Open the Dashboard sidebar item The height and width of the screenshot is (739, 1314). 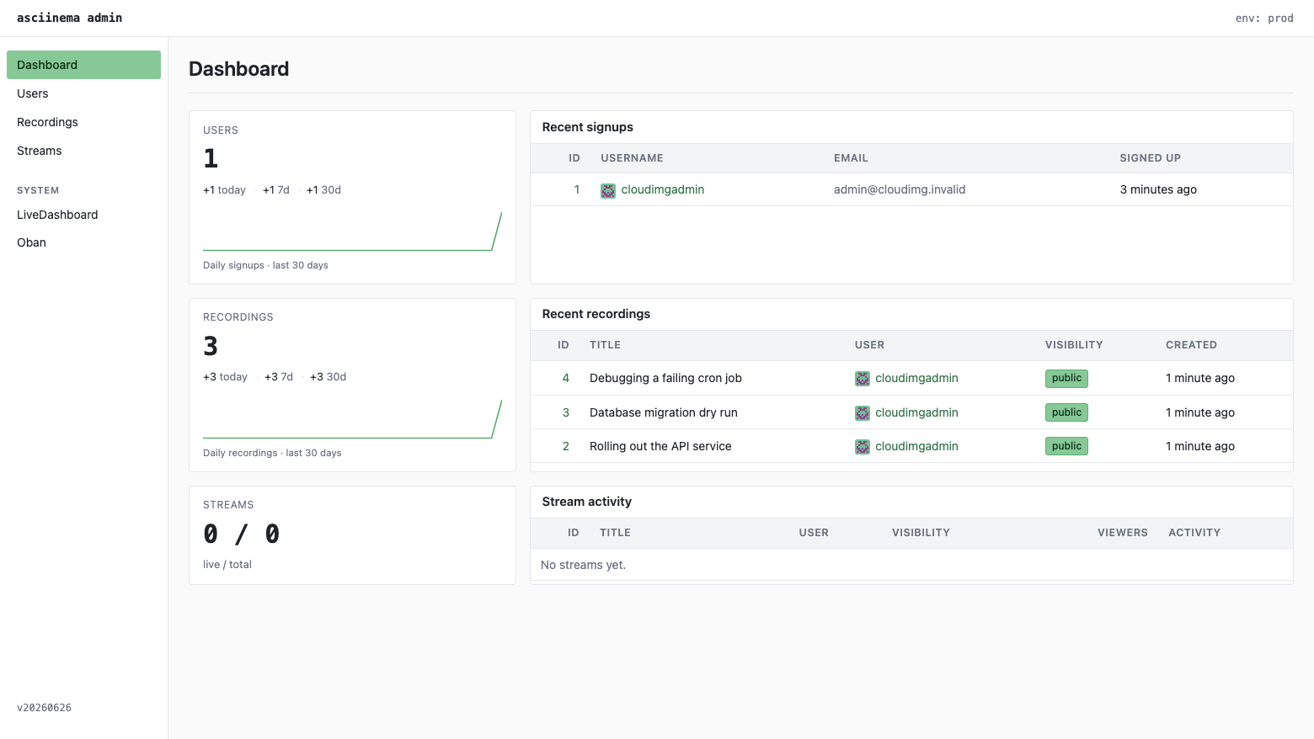[83, 65]
